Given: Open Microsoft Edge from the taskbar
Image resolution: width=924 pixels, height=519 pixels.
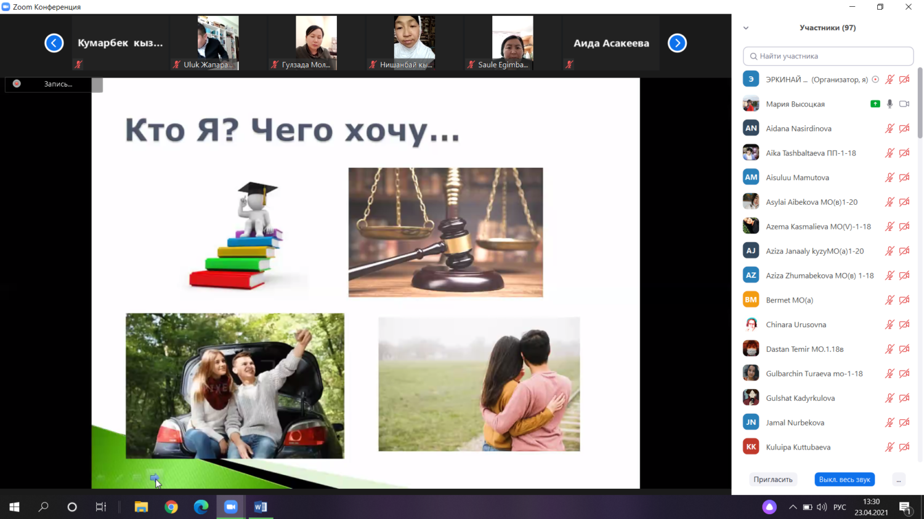Looking at the screenshot, I should pos(201,507).
